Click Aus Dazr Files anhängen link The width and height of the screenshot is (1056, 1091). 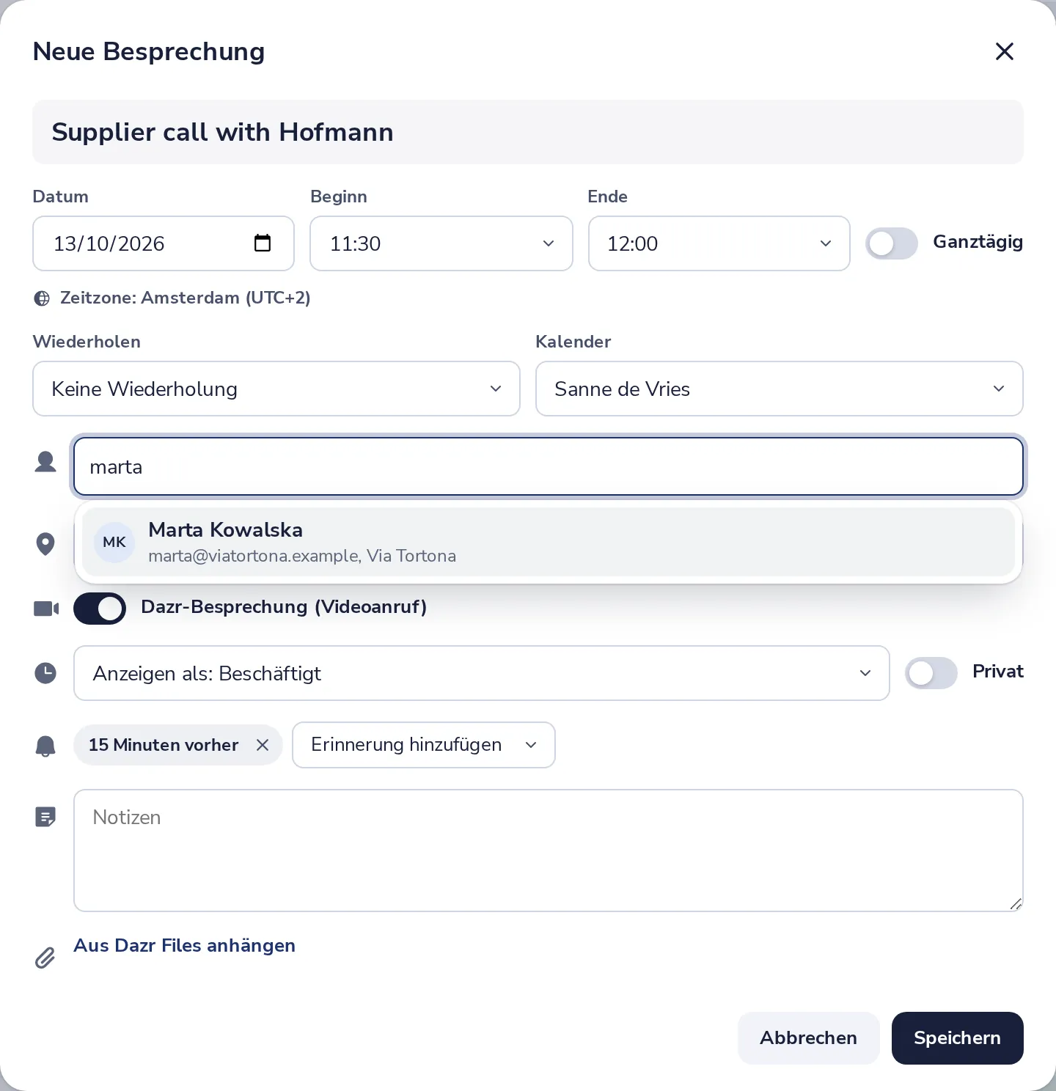tap(185, 946)
